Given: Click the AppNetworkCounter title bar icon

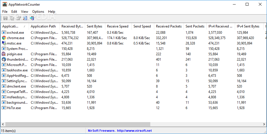Looking at the screenshot, I should [5, 4].
